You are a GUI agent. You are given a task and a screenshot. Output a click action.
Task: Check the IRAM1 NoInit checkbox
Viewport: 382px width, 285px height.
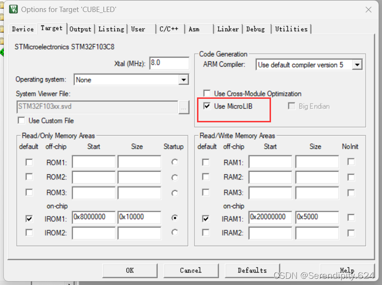pyautogui.click(x=351, y=217)
